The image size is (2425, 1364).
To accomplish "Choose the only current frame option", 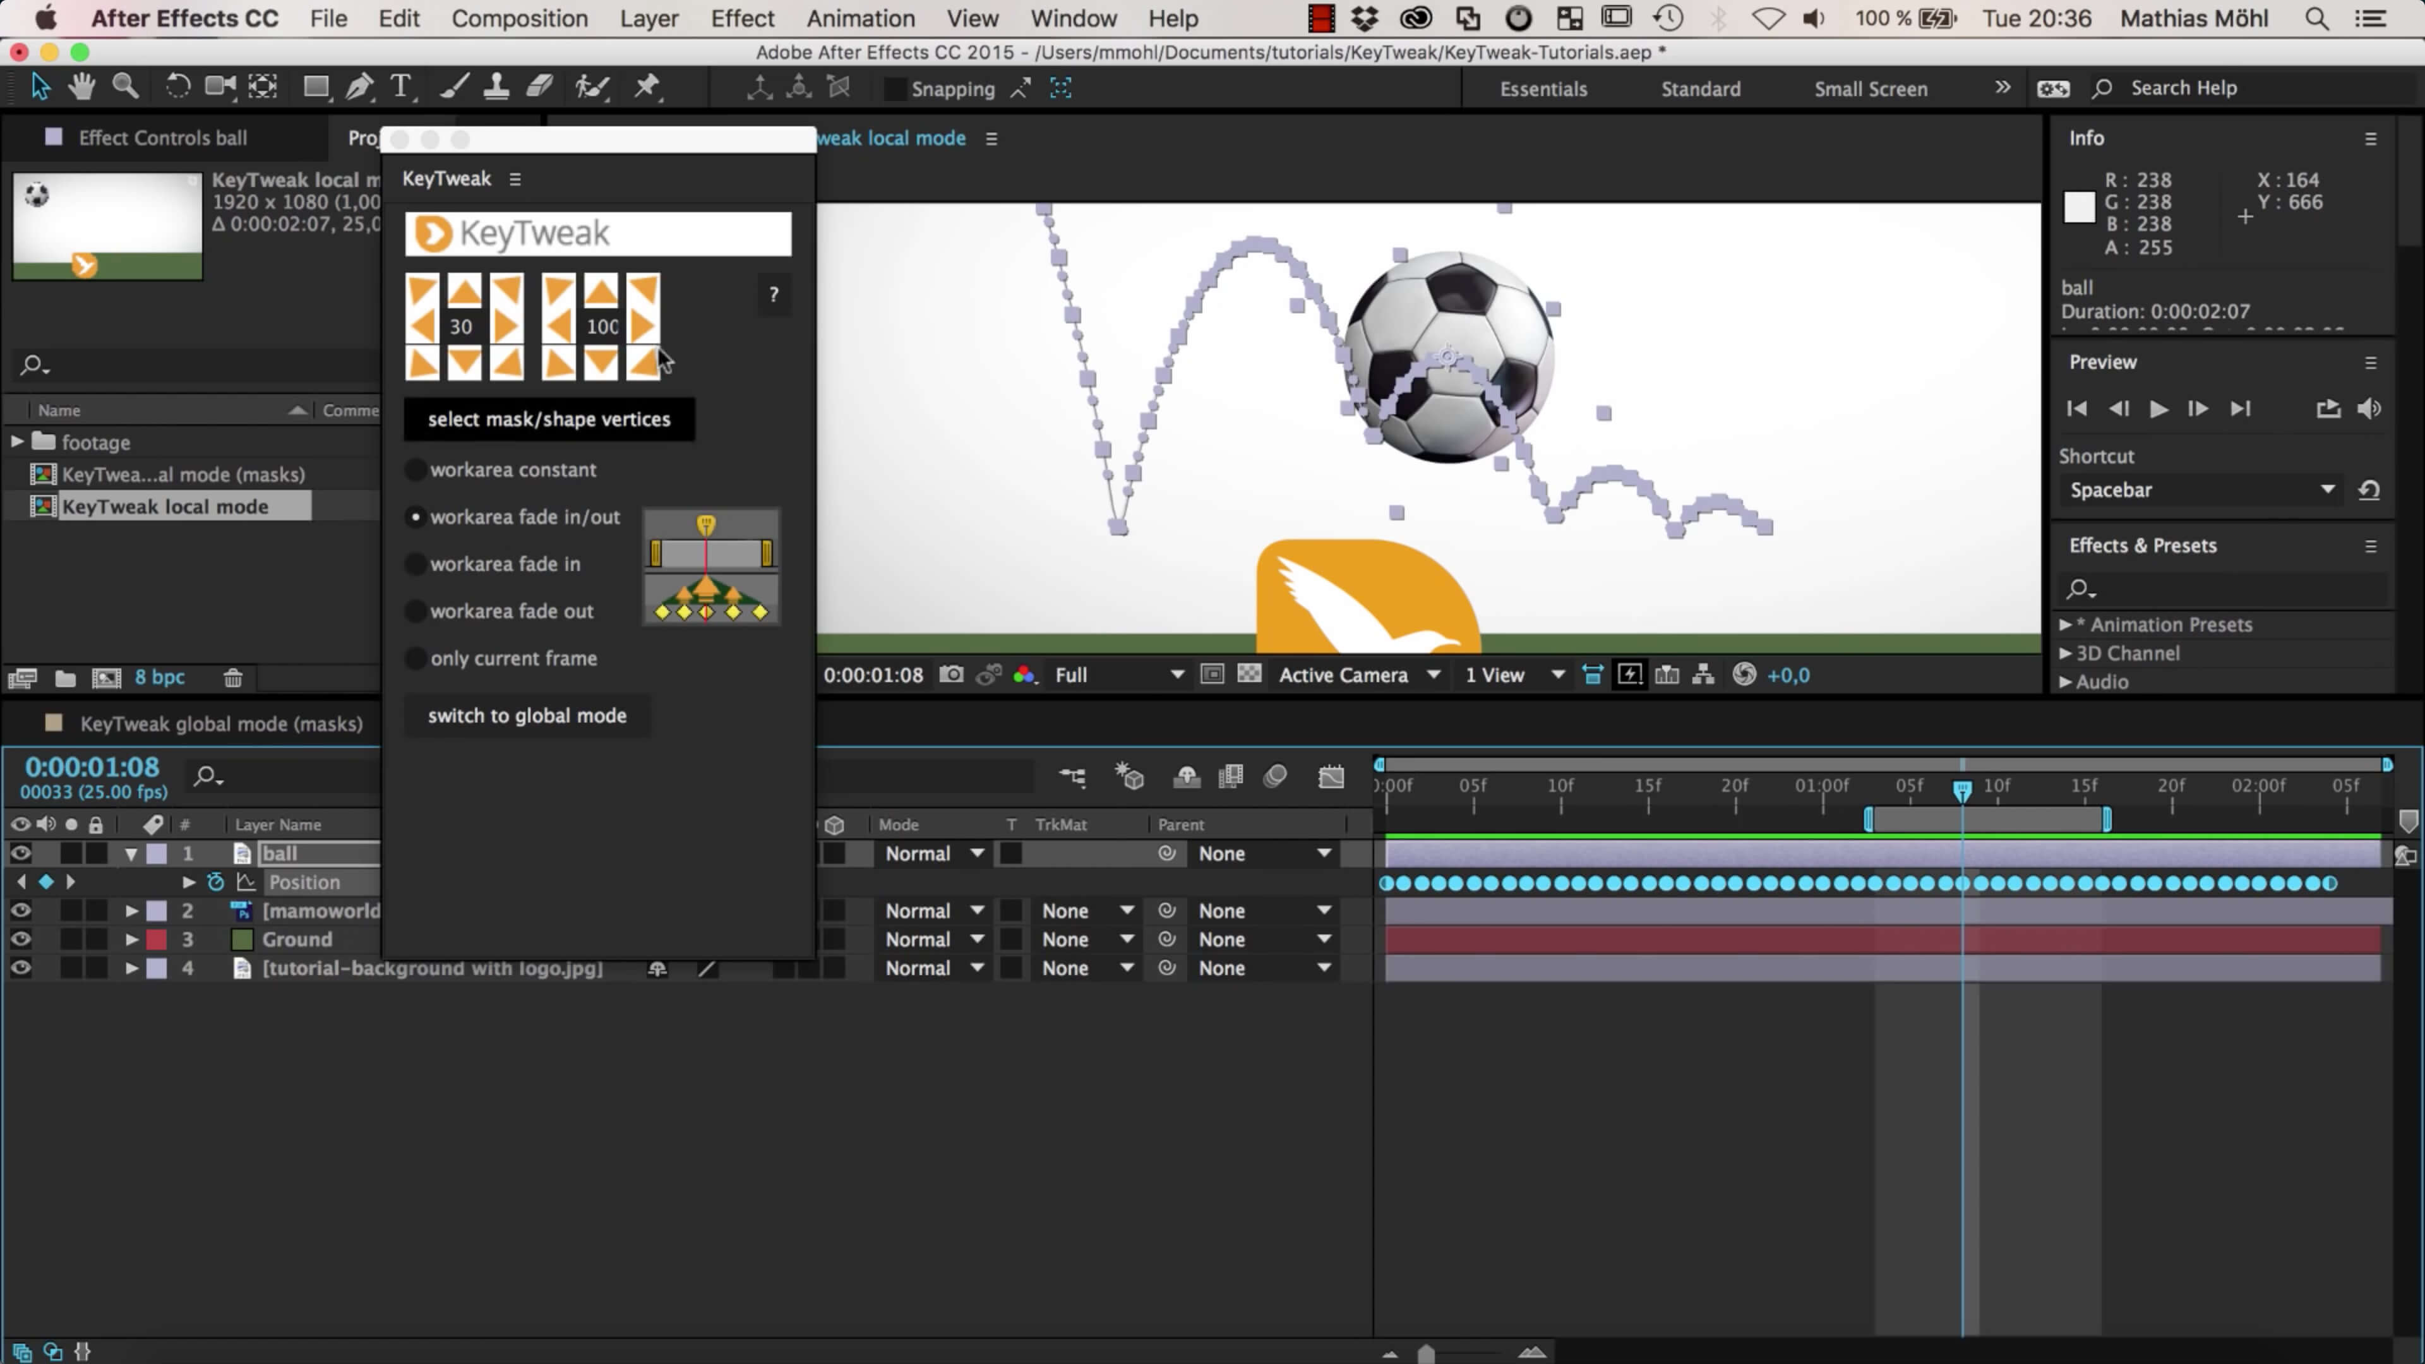I will (415, 658).
